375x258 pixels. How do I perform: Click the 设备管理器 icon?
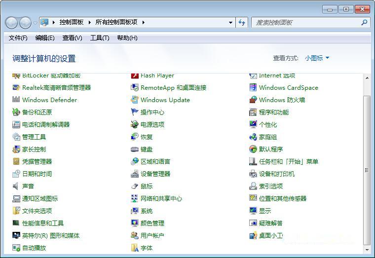(135, 174)
